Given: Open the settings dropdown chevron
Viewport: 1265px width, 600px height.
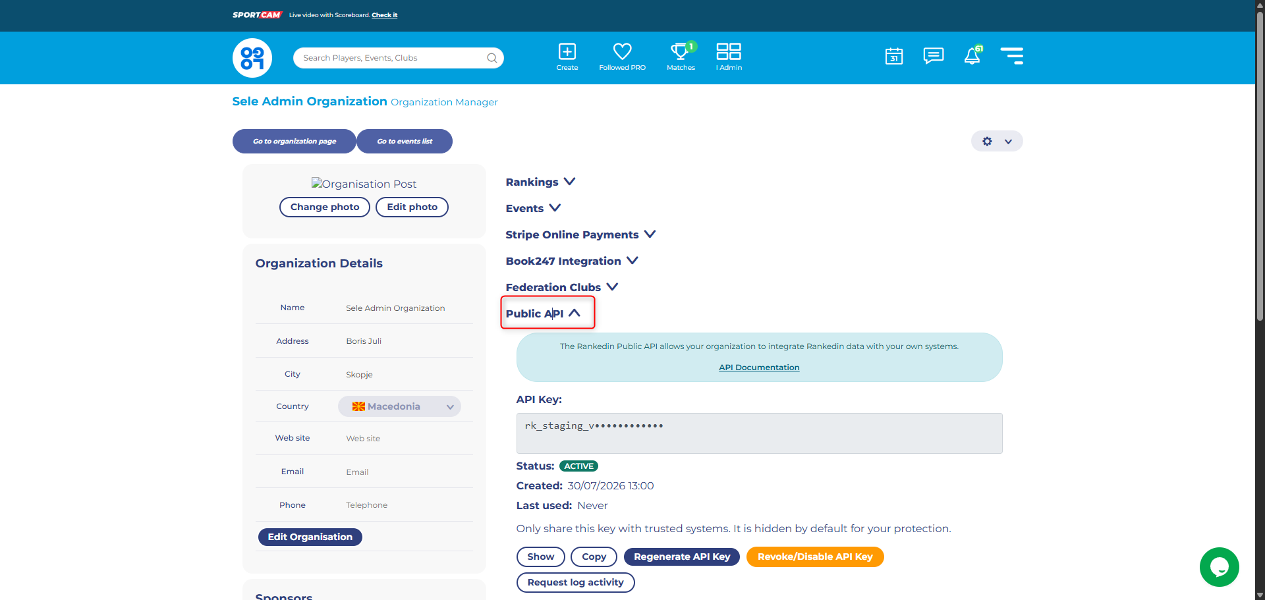Looking at the screenshot, I should 1008,142.
